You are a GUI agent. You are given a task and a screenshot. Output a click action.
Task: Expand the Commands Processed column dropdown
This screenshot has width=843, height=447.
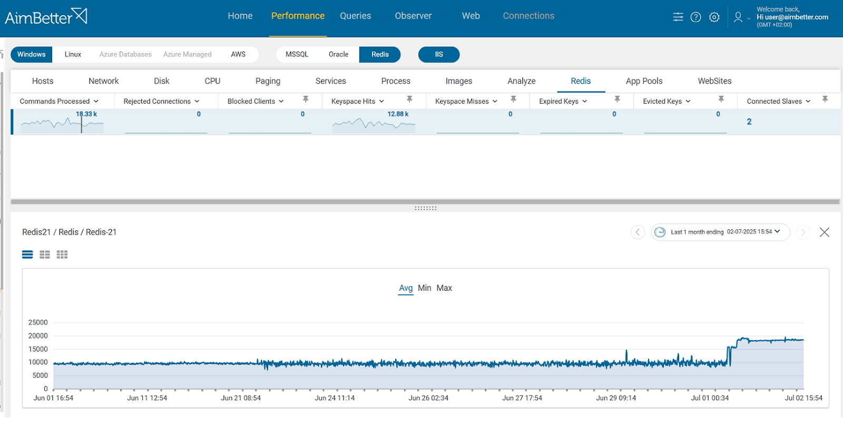[x=96, y=101]
